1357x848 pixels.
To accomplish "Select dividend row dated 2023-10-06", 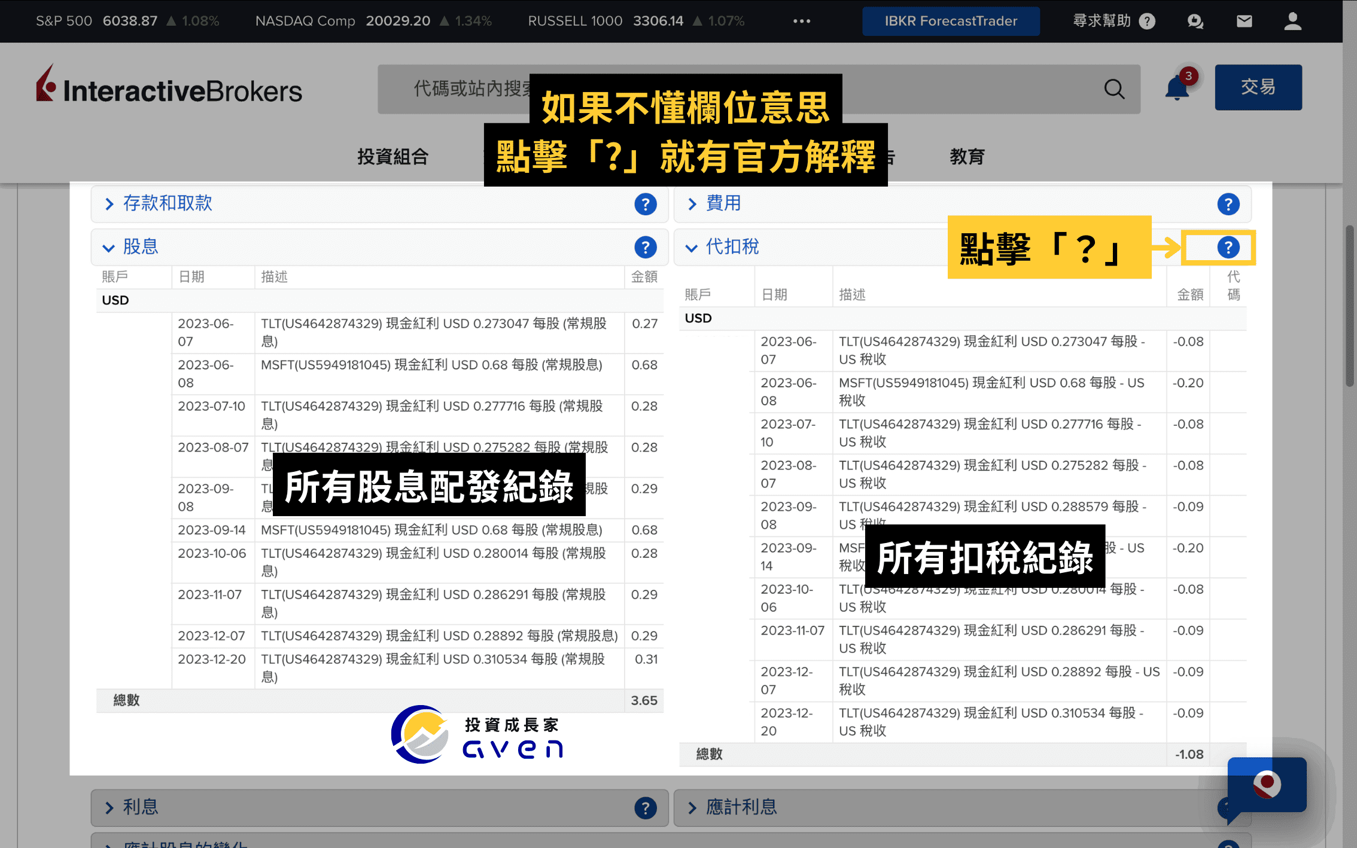I will pos(418,562).
